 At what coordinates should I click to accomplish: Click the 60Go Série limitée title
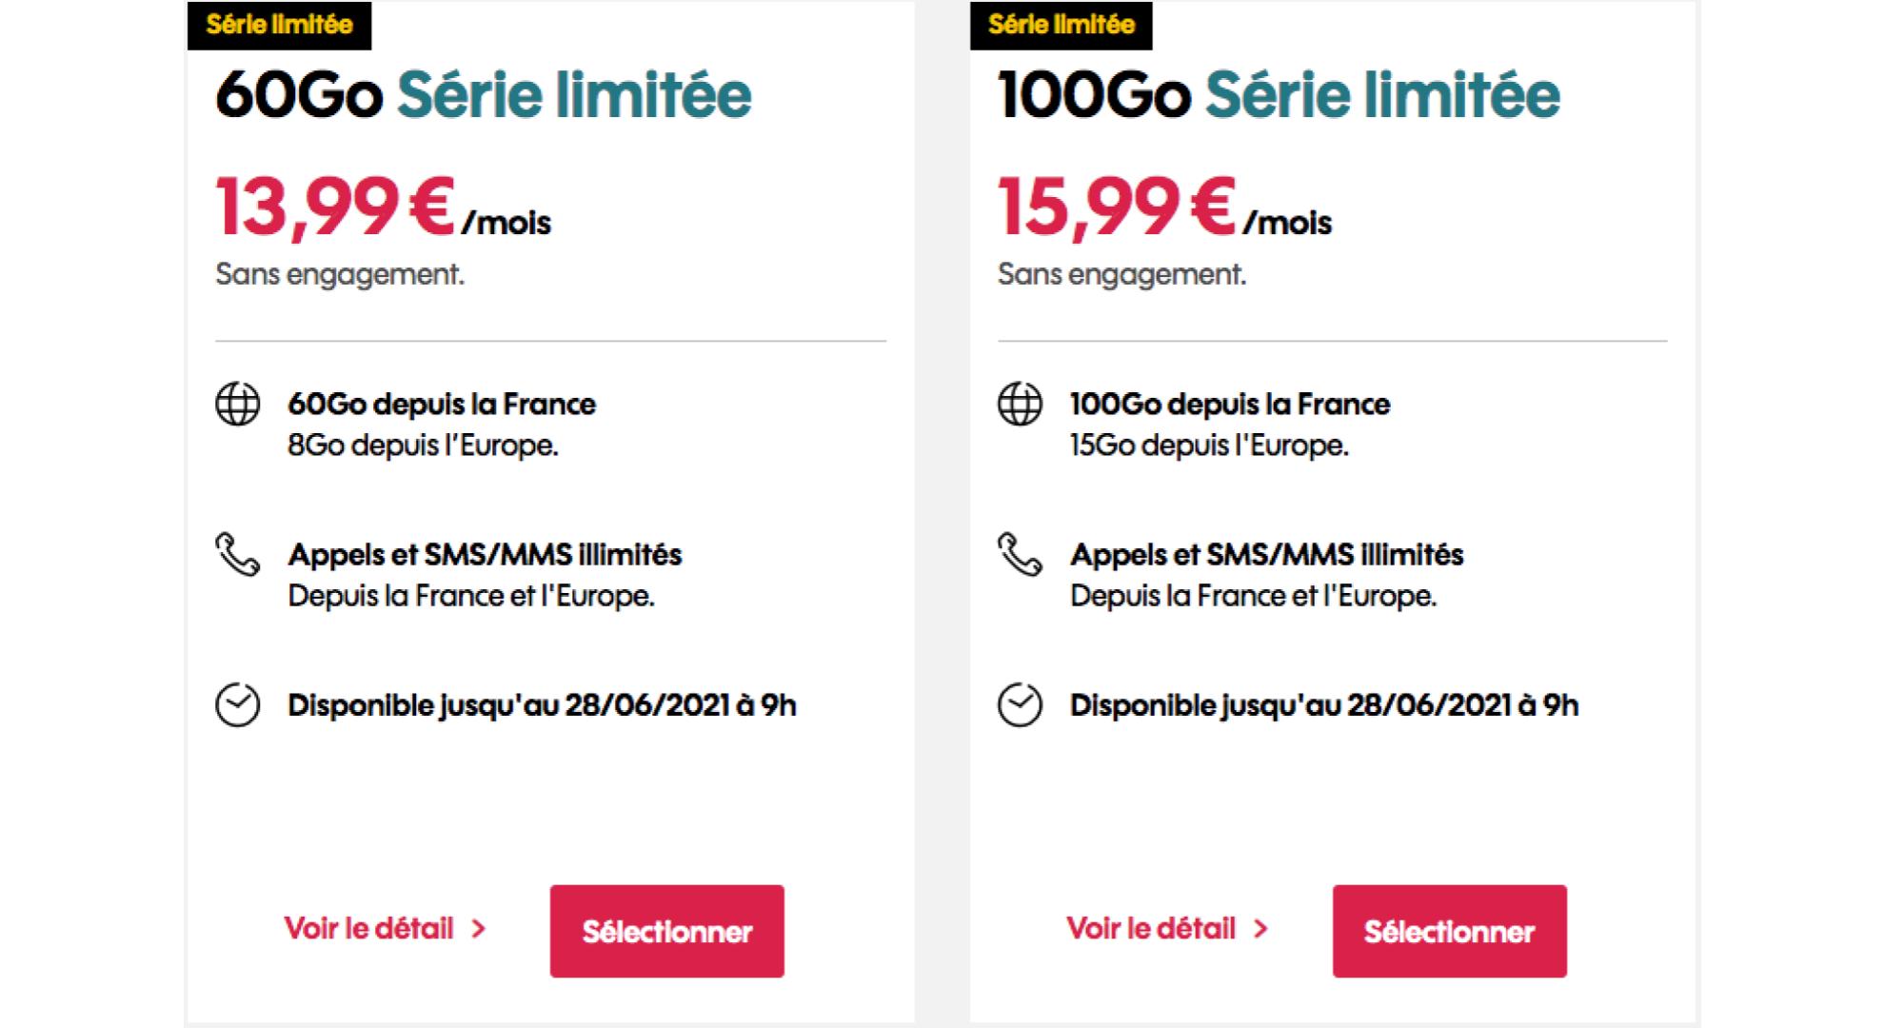point(484,95)
